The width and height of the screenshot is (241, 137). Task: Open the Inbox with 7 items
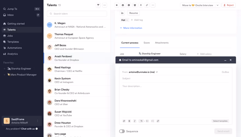(x=22, y=15)
